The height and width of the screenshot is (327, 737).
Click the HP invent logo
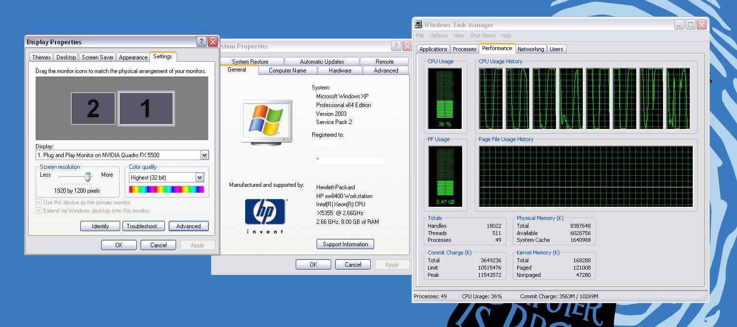[265, 216]
